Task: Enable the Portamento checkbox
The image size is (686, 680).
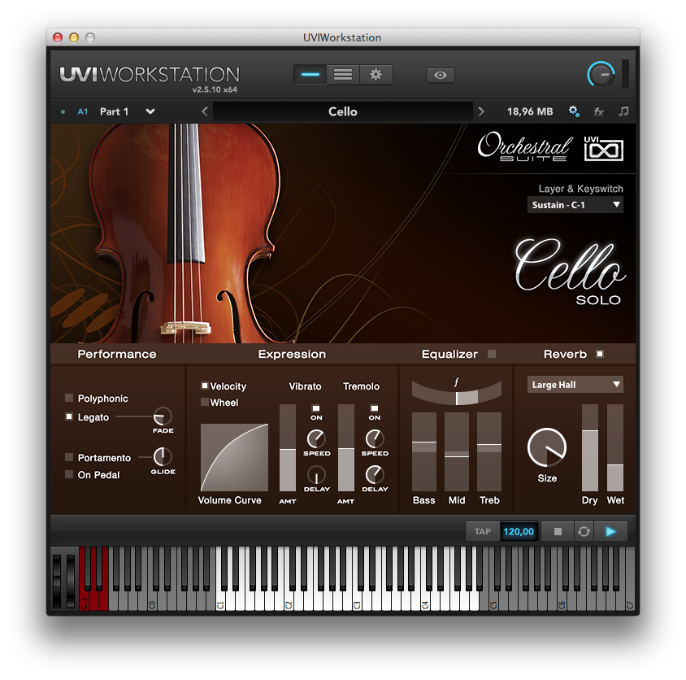Action: pos(69,457)
